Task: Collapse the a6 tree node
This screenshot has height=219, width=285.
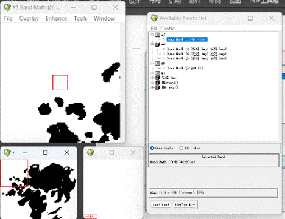Action: [x=152, y=44]
